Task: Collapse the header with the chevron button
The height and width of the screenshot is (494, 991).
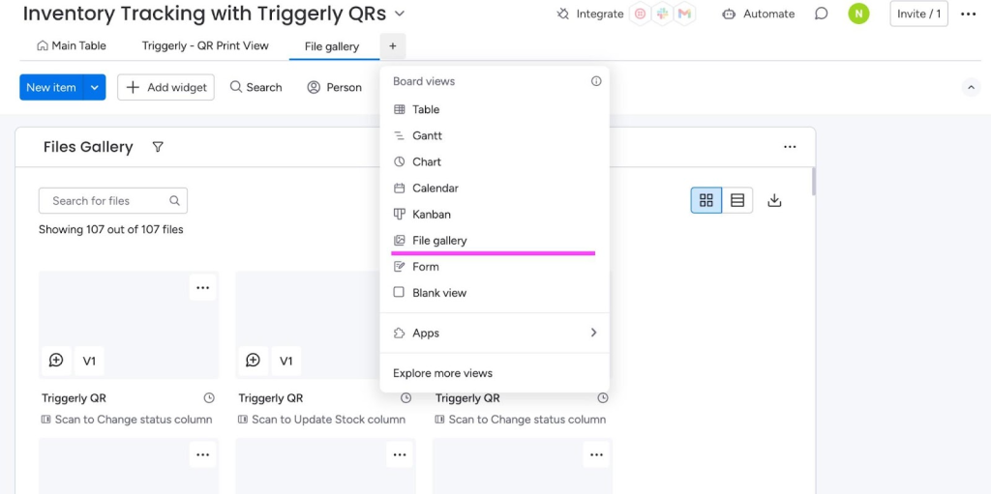Action: click(x=971, y=87)
